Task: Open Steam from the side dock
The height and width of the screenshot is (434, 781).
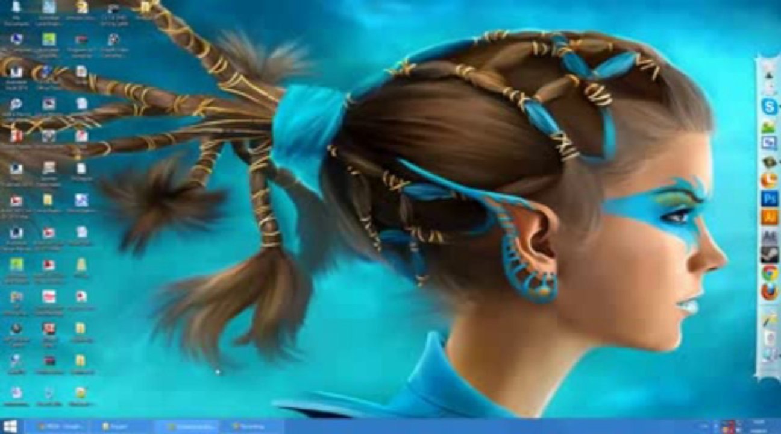Action: [770, 254]
